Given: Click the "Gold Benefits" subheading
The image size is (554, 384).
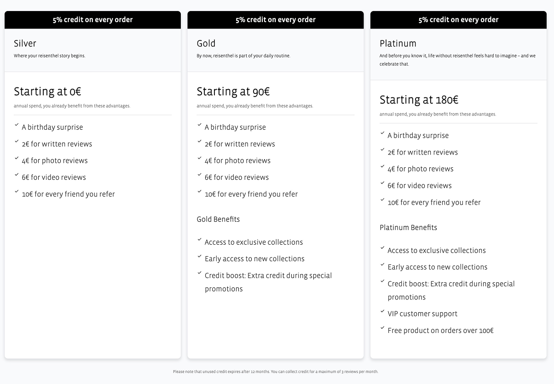Looking at the screenshot, I should point(218,219).
